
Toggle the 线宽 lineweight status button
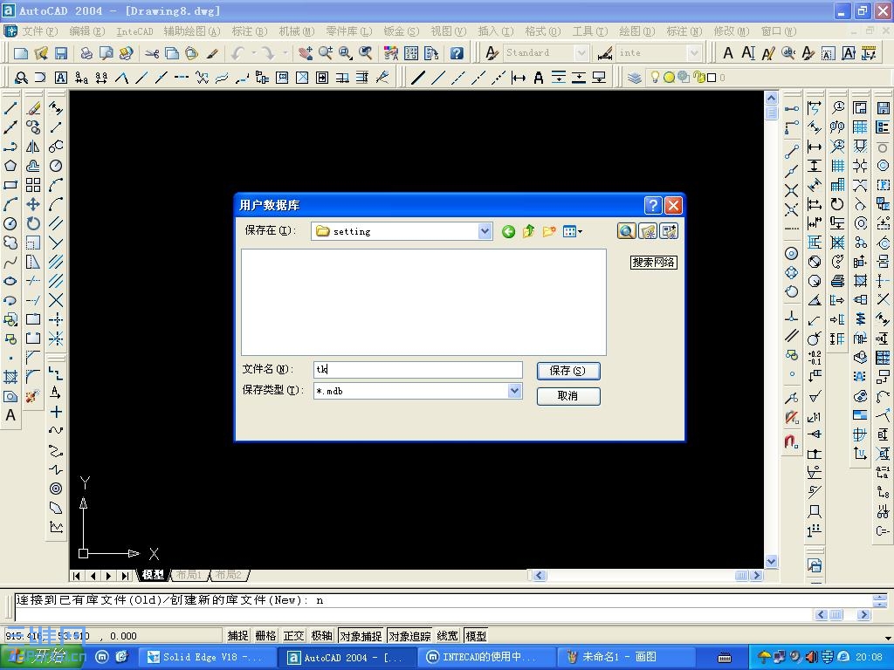(448, 636)
